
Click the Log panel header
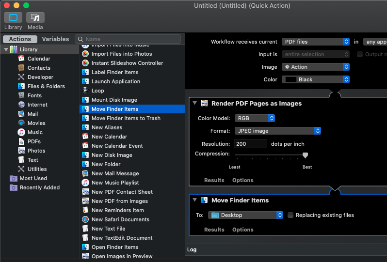tap(192, 249)
